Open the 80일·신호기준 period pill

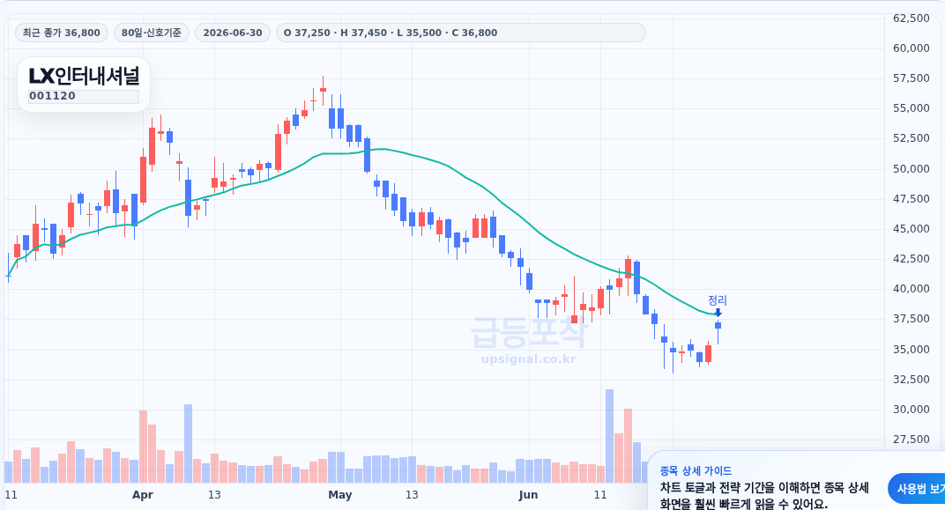152,33
